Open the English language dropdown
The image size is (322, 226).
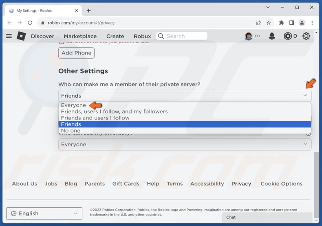point(44,213)
